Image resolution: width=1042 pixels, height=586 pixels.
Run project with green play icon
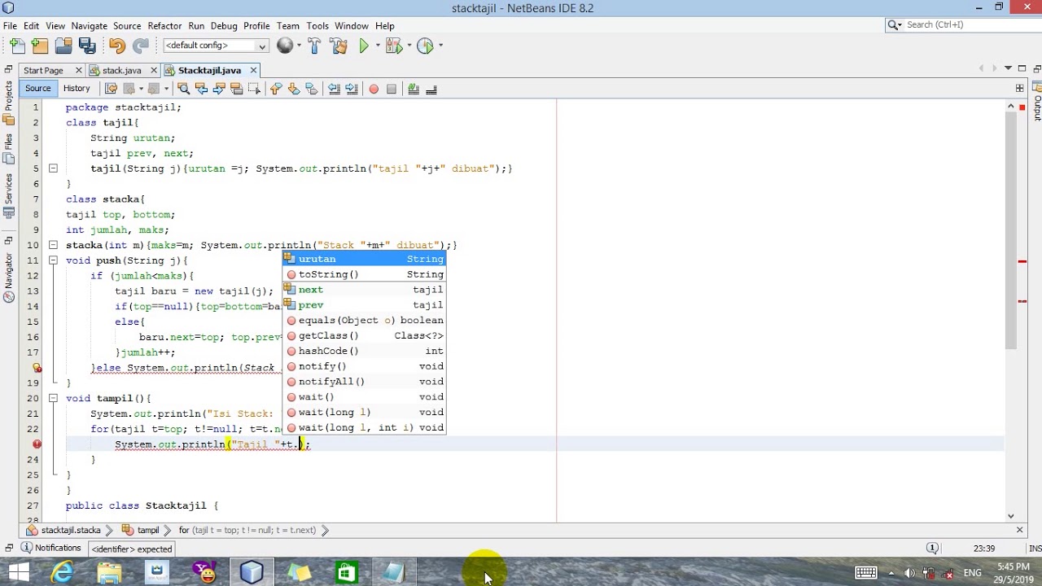[364, 46]
